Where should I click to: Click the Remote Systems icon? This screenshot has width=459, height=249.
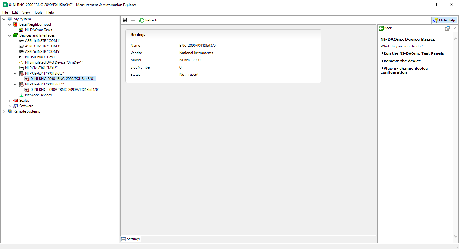click(10, 111)
